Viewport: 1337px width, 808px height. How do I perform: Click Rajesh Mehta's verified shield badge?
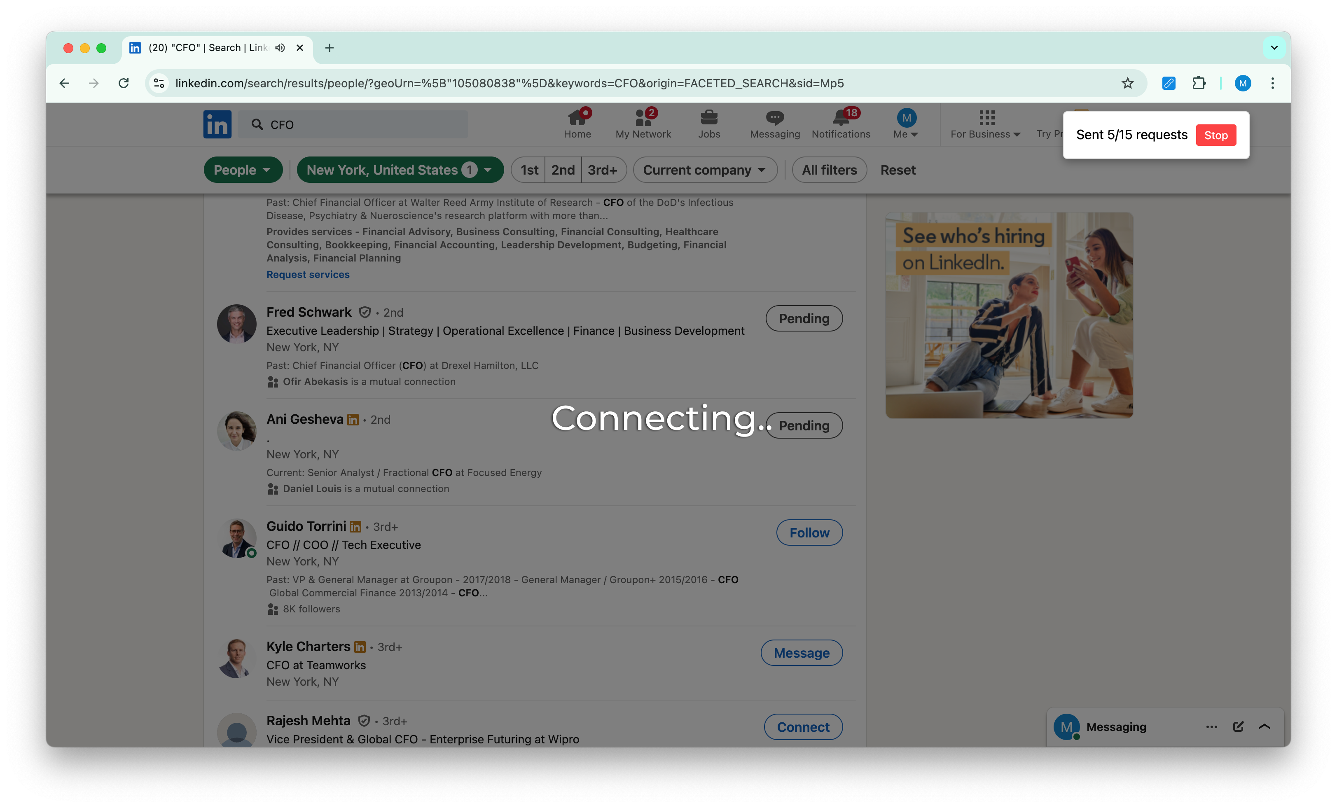(364, 721)
